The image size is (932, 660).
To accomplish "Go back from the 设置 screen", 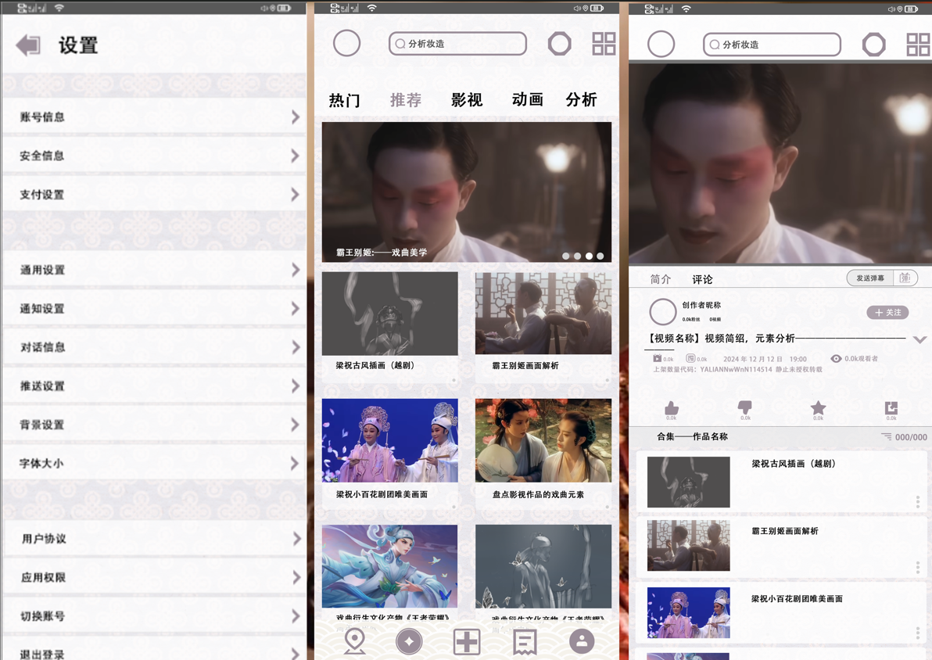I will [28, 45].
